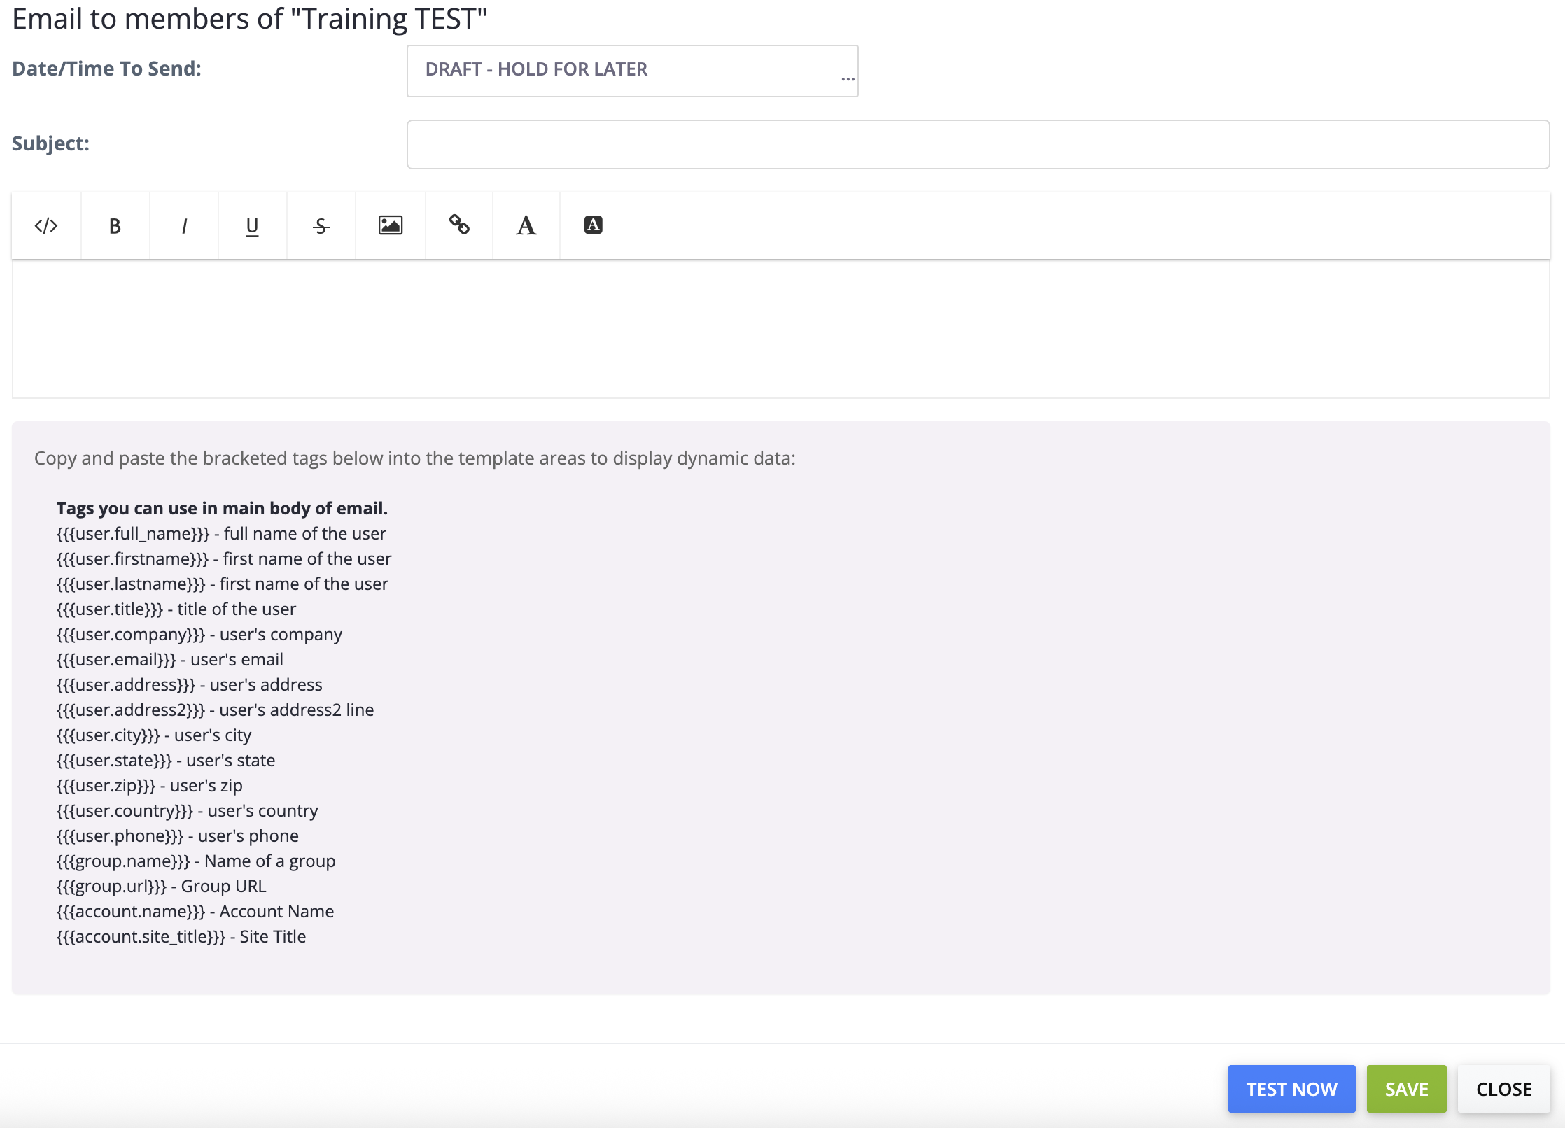Click the ellipsis in the date field

coord(848,78)
